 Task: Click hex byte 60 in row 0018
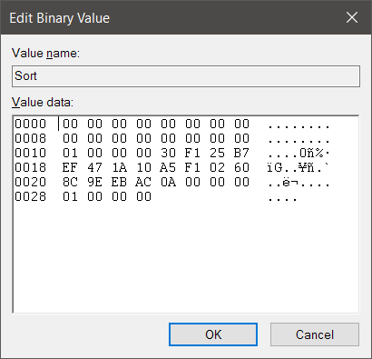241,167
